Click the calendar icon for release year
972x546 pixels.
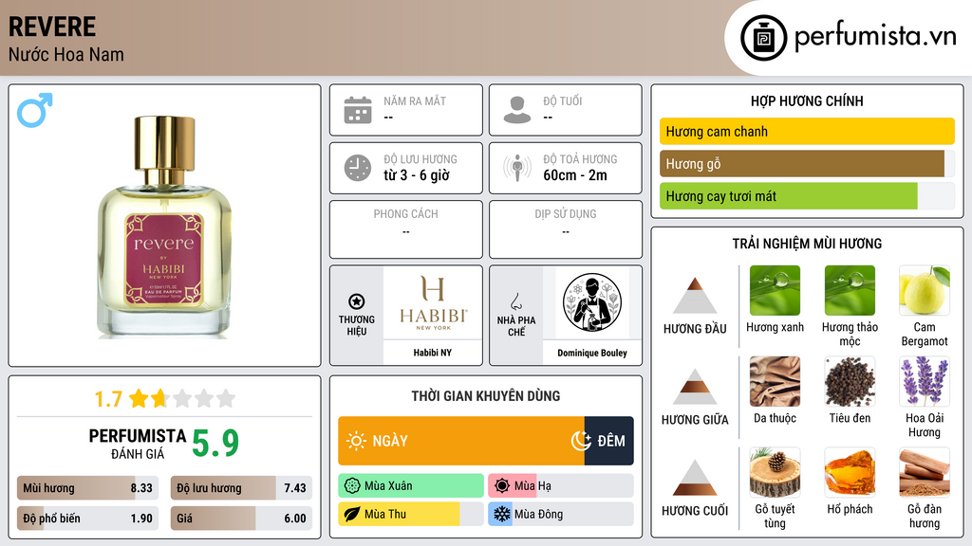358,110
